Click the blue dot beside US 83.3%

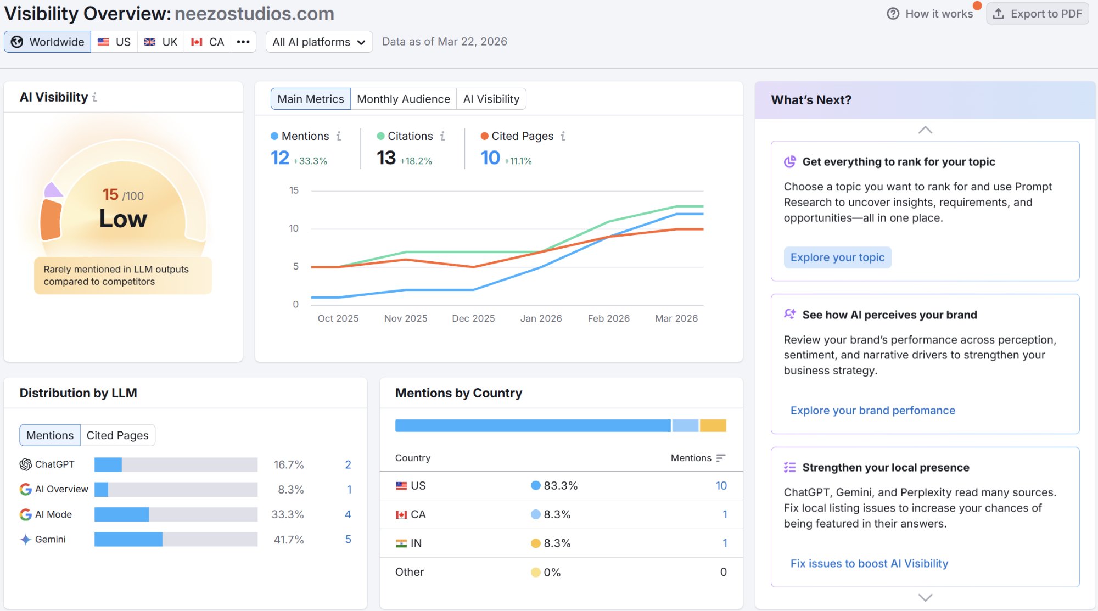(x=536, y=485)
